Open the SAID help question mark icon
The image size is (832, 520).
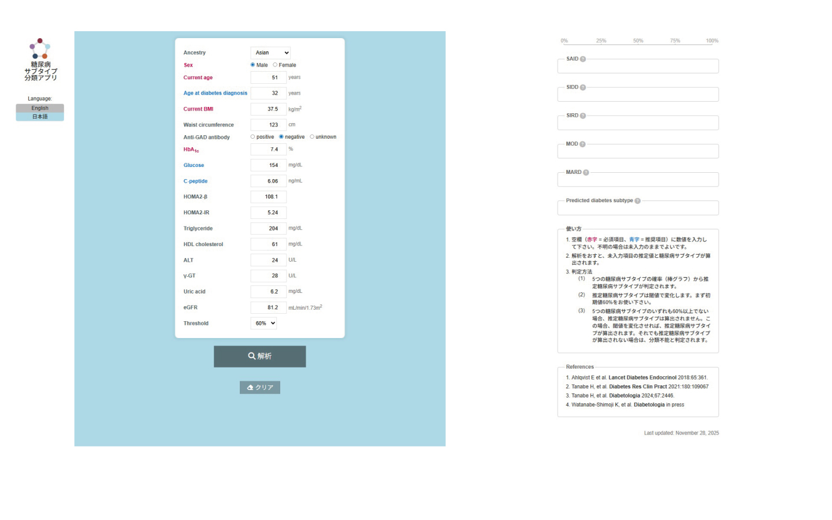(x=583, y=59)
